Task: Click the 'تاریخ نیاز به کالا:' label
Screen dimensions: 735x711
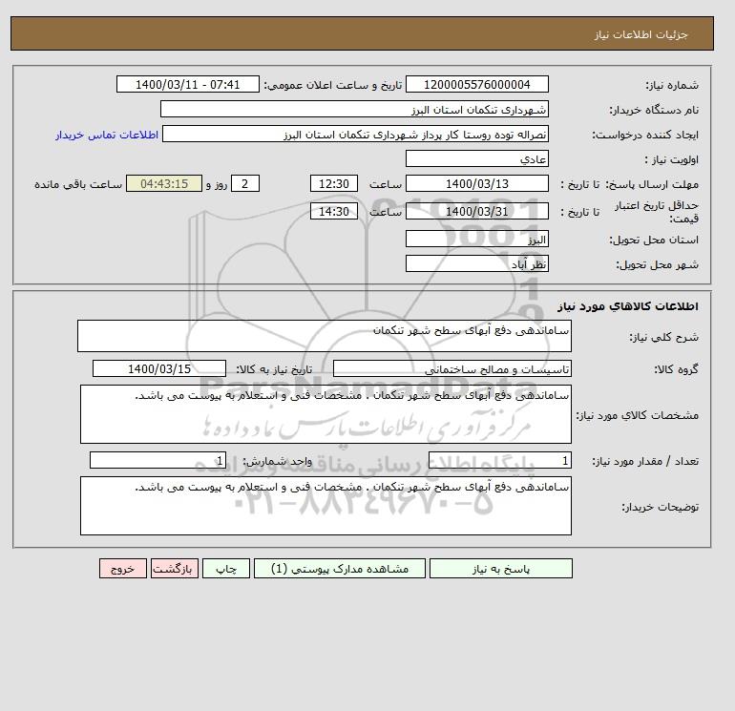Action: point(274,369)
